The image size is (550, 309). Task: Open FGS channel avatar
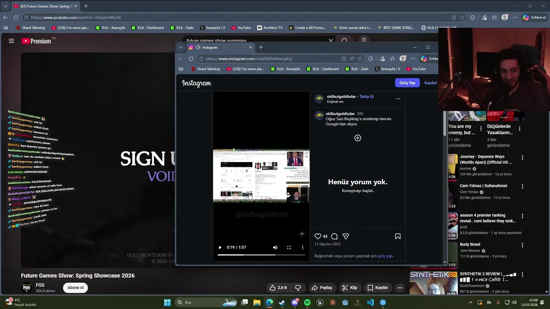[x=27, y=288]
